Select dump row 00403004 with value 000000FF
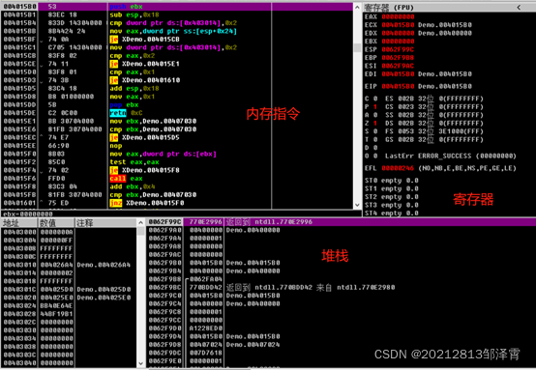This screenshot has height=370, width=536. (x=69, y=241)
